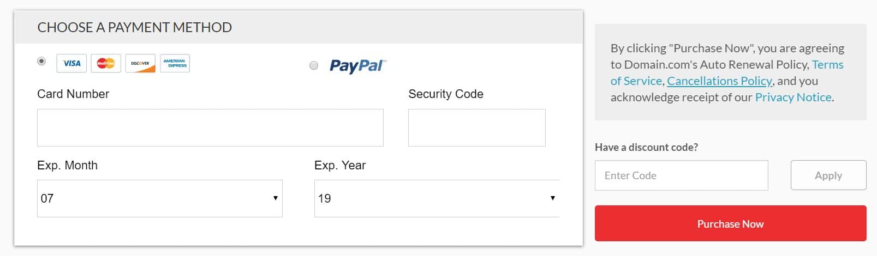This screenshot has height=256, width=877.
Task: Click the Choose a Payment Method header
Action: pyautogui.click(x=134, y=27)
